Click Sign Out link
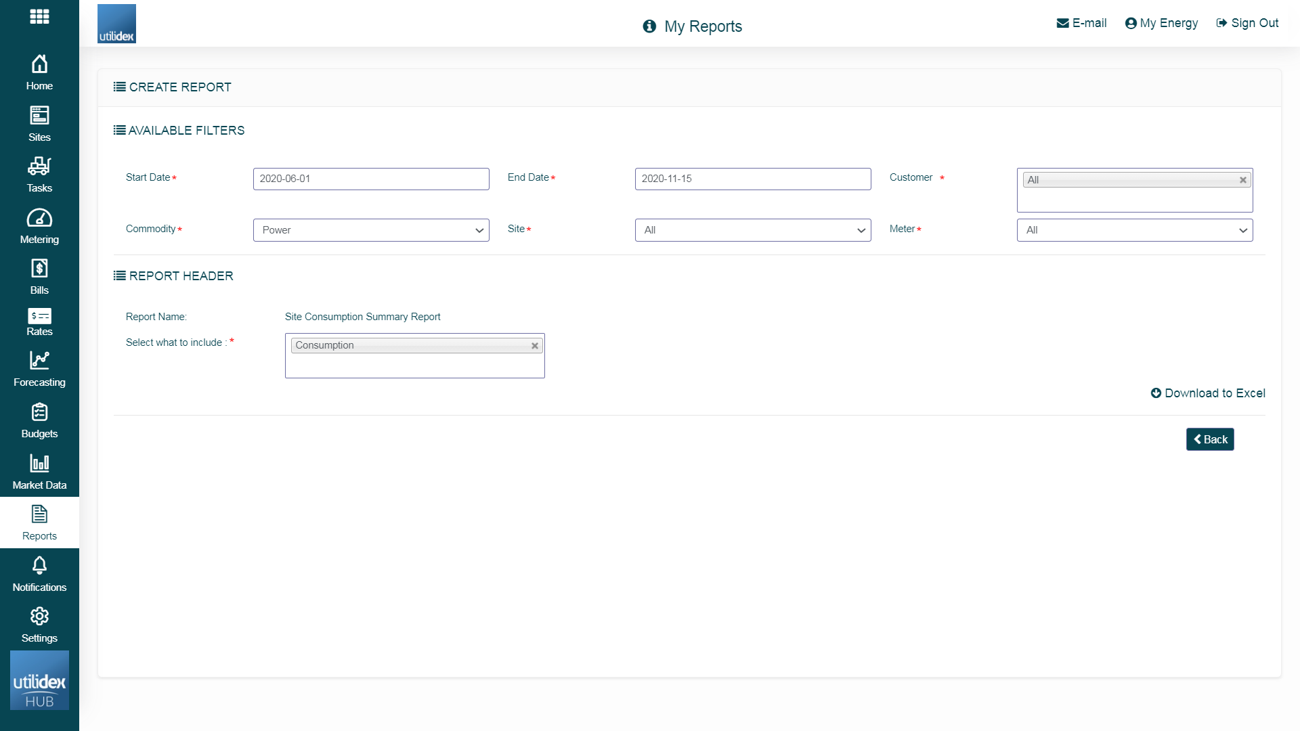Viewport: 1300px width, 731px height. click(1247, 23)
